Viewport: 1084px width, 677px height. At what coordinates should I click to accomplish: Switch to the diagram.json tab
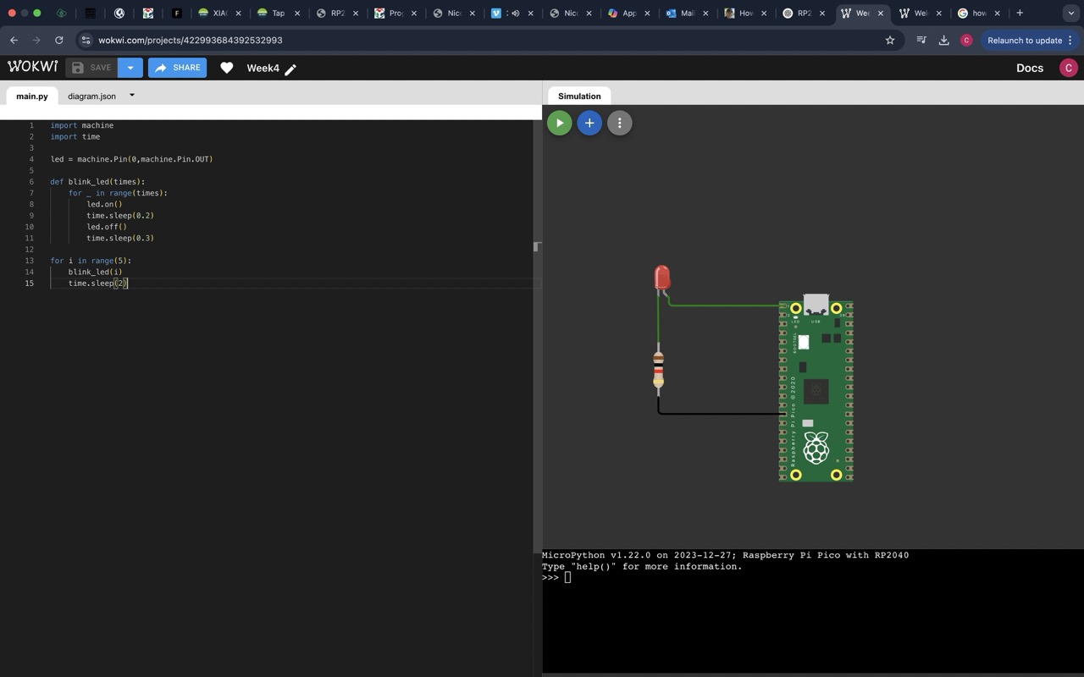pos(91,96)
